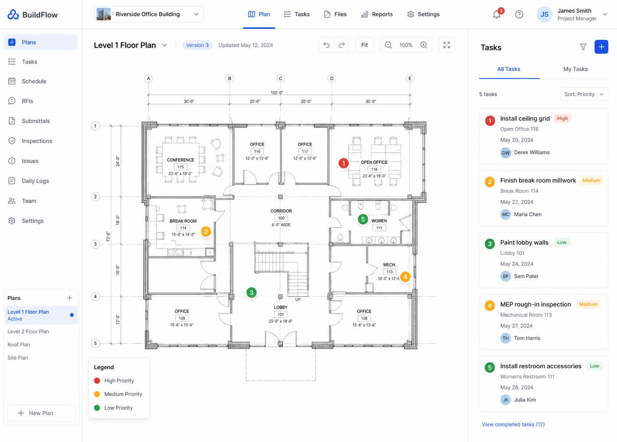This screenshot has width=617, height=442.
Task: Open the notifications bell
Action: (496, 14)
